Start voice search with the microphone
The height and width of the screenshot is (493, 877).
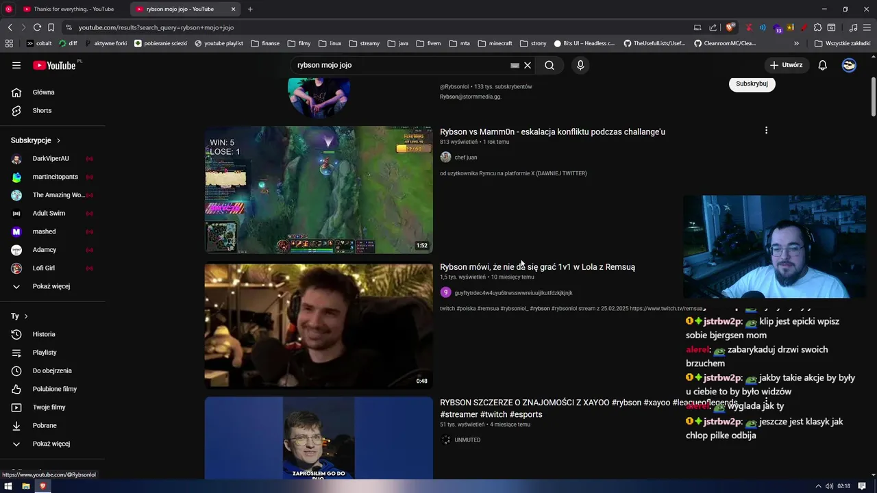tap(580, 65)
